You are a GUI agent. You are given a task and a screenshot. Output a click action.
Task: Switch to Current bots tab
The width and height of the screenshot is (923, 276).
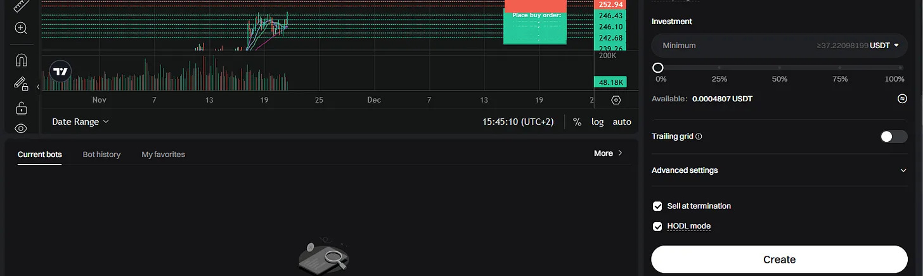point(39,154)
